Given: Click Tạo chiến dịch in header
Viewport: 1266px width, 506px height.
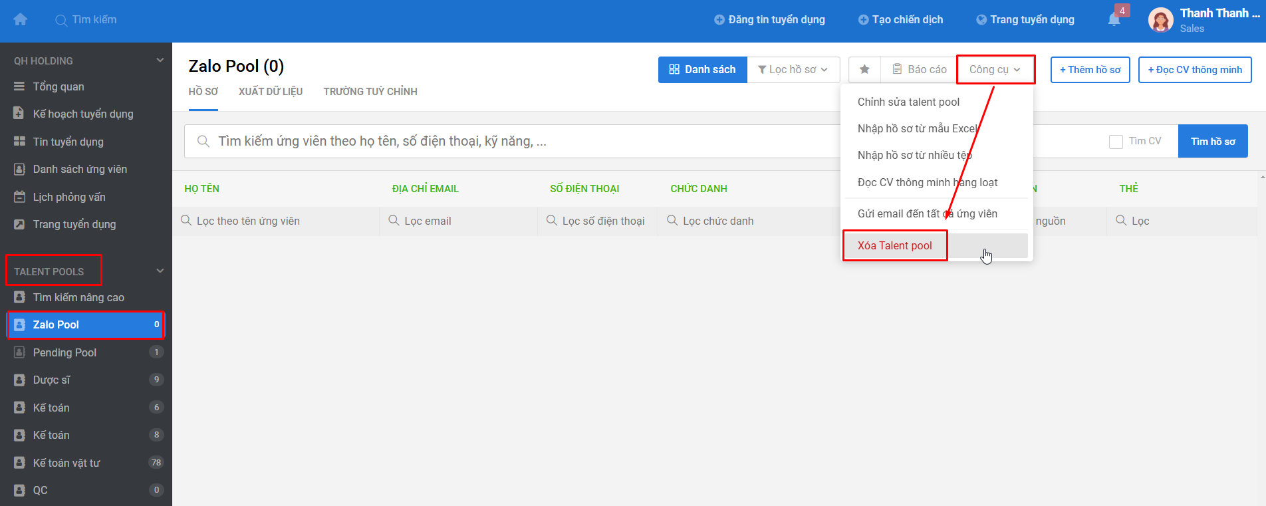Looking at the screenshot, I should pos(900,20).
